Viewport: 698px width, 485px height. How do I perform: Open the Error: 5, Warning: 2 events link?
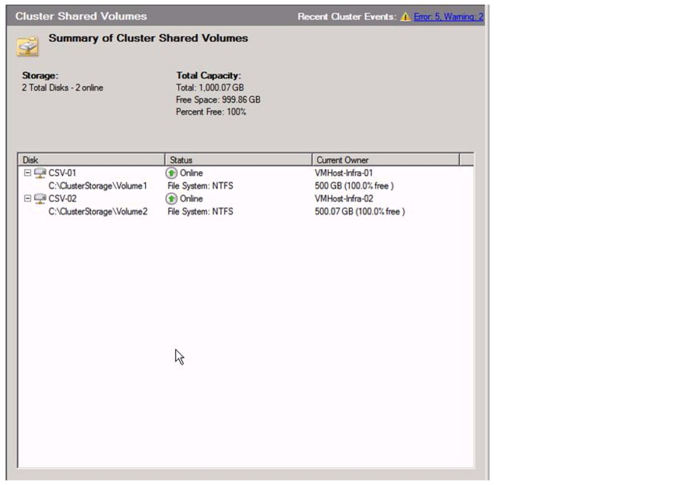point(448,17)
